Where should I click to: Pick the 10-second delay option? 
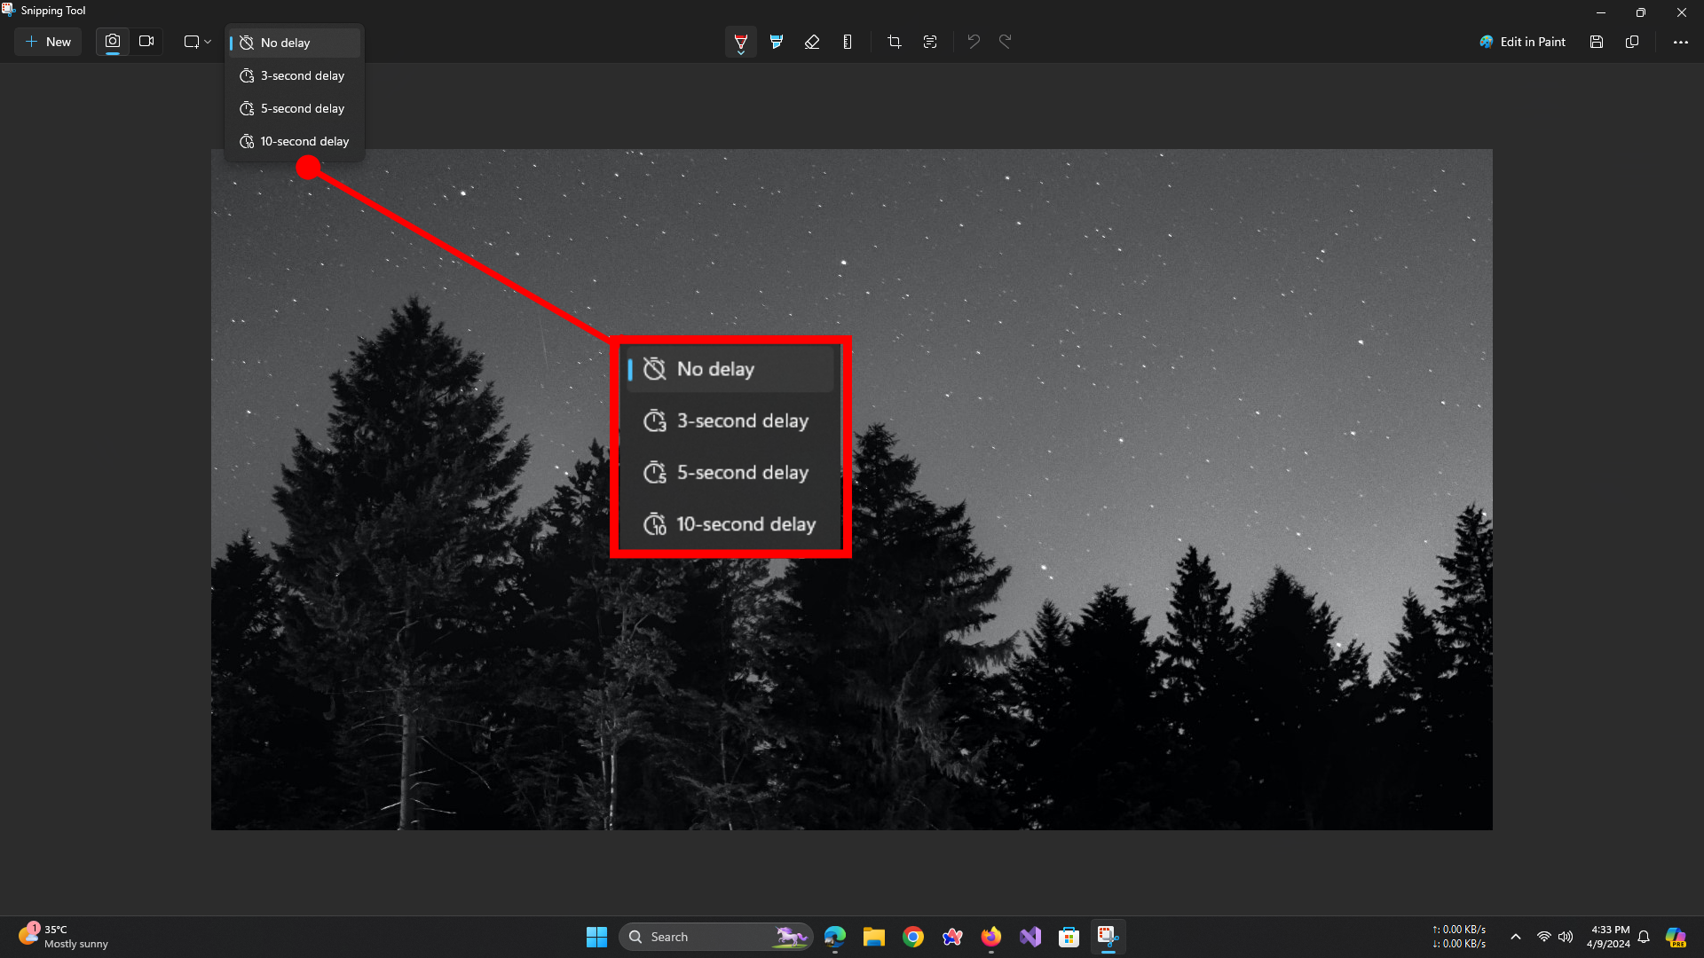(x=294, y=141)
